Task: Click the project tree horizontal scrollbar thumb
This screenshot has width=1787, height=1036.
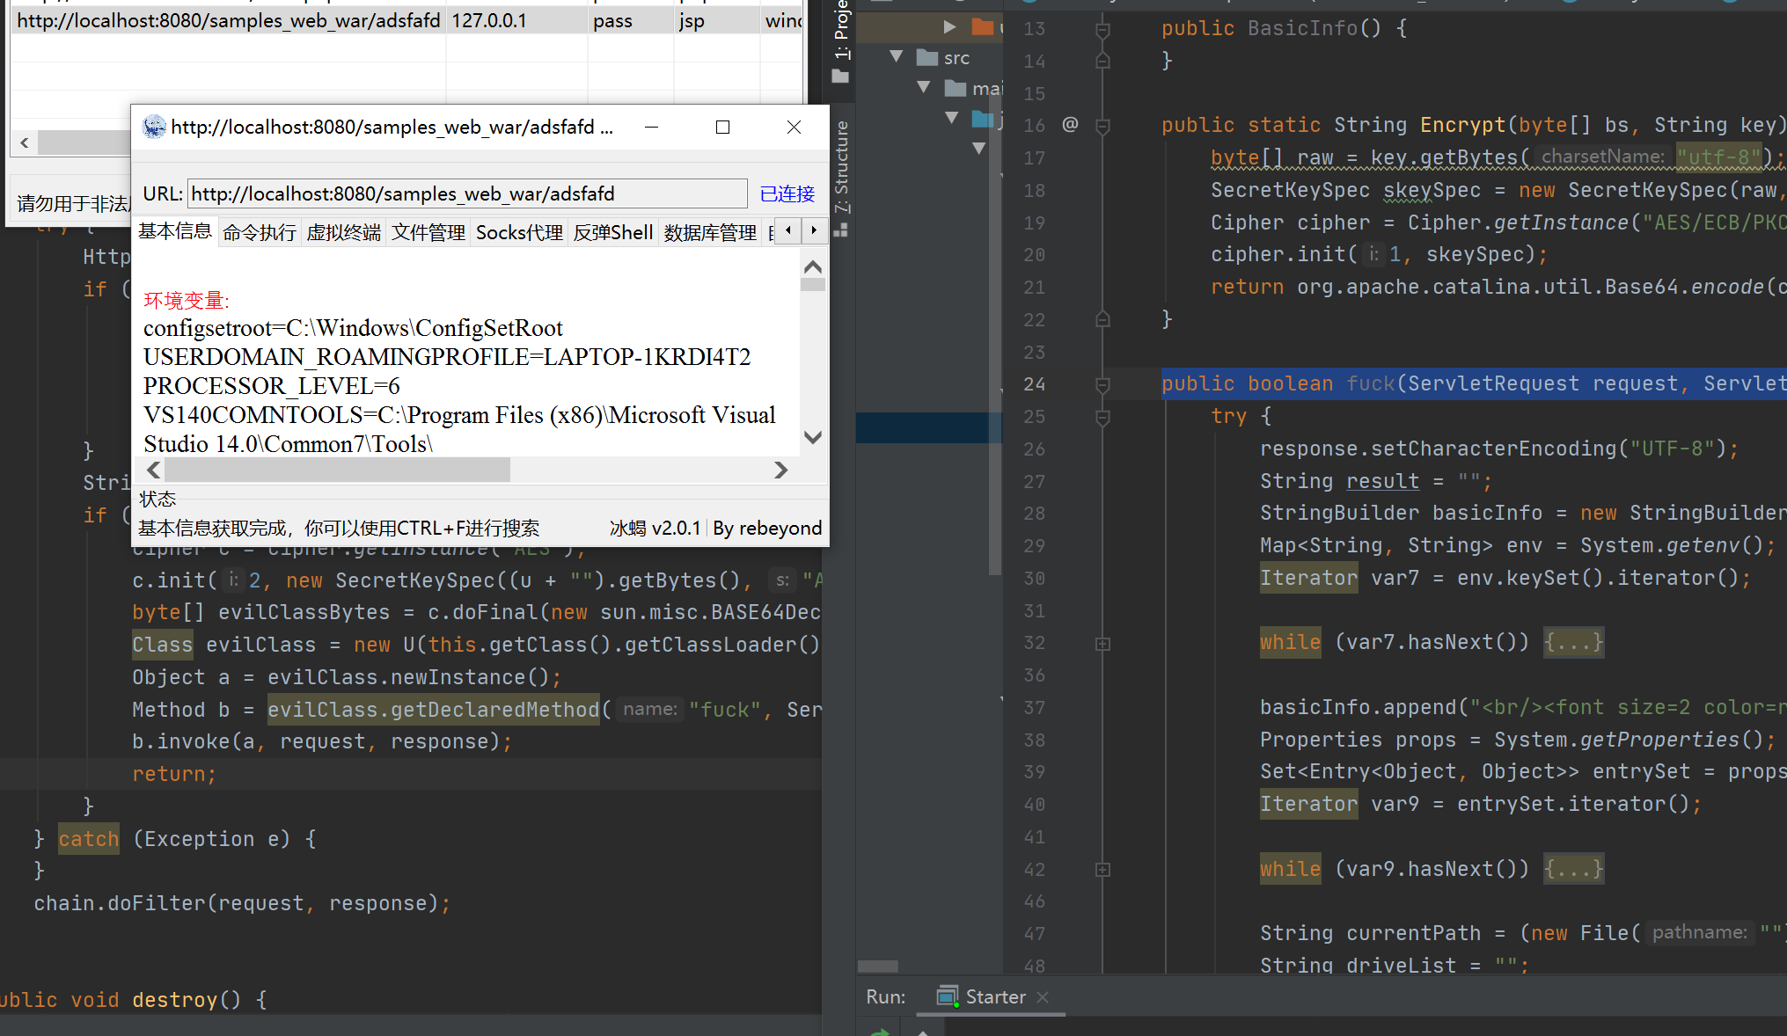Action: (878, 966)
